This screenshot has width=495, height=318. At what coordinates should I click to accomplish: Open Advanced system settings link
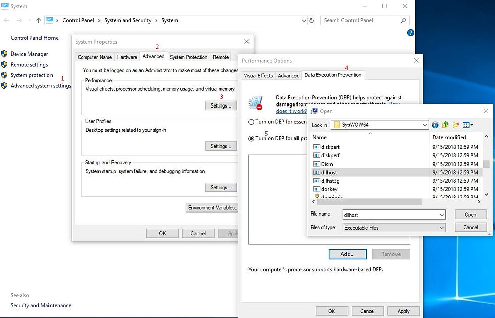41,86
